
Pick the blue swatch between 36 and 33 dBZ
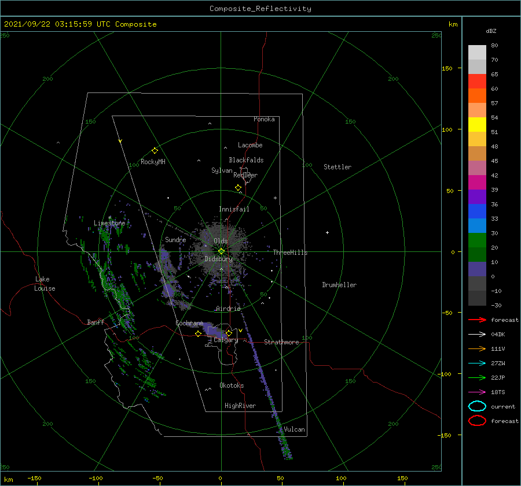[477, 211]
